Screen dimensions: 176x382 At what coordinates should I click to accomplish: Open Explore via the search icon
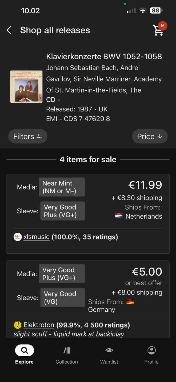tap(25, 350)
